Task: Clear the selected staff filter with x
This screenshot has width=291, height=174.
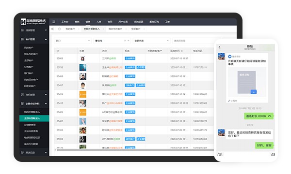Action: coord(125,41)
